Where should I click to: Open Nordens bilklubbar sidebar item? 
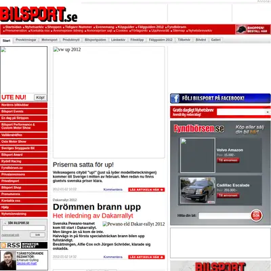tap(24, 105)
